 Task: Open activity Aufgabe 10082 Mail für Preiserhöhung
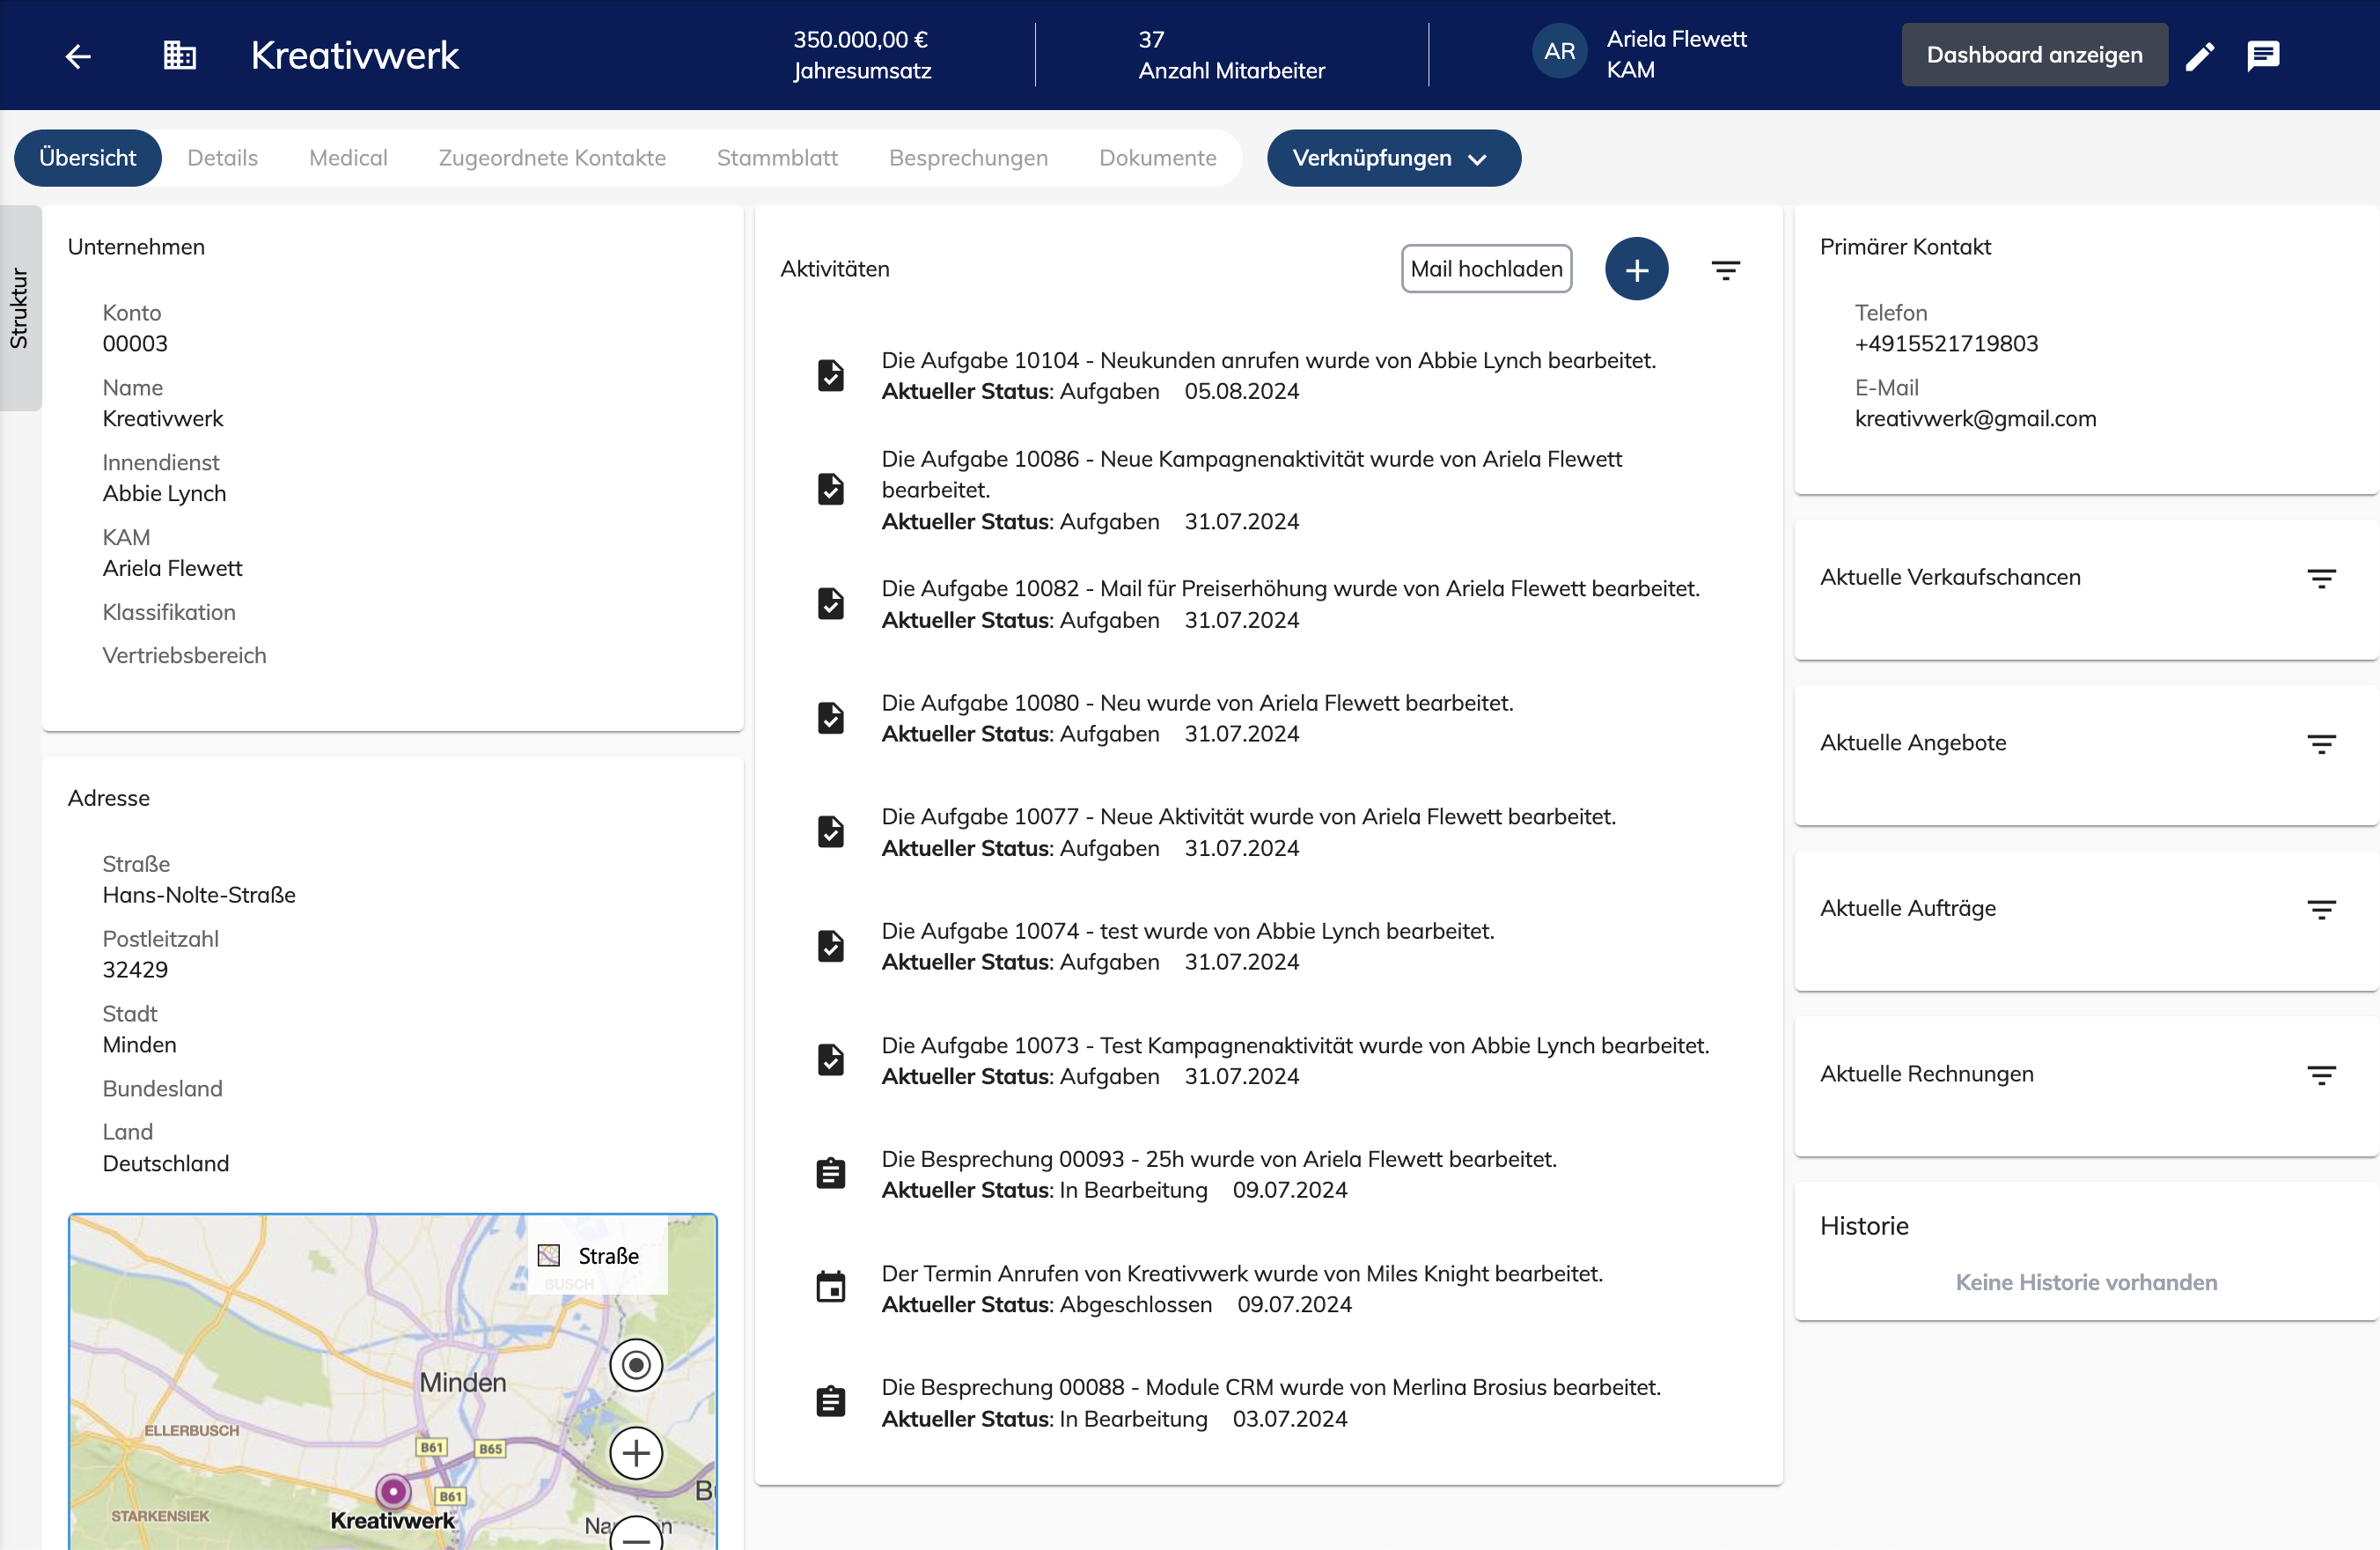1291,603
